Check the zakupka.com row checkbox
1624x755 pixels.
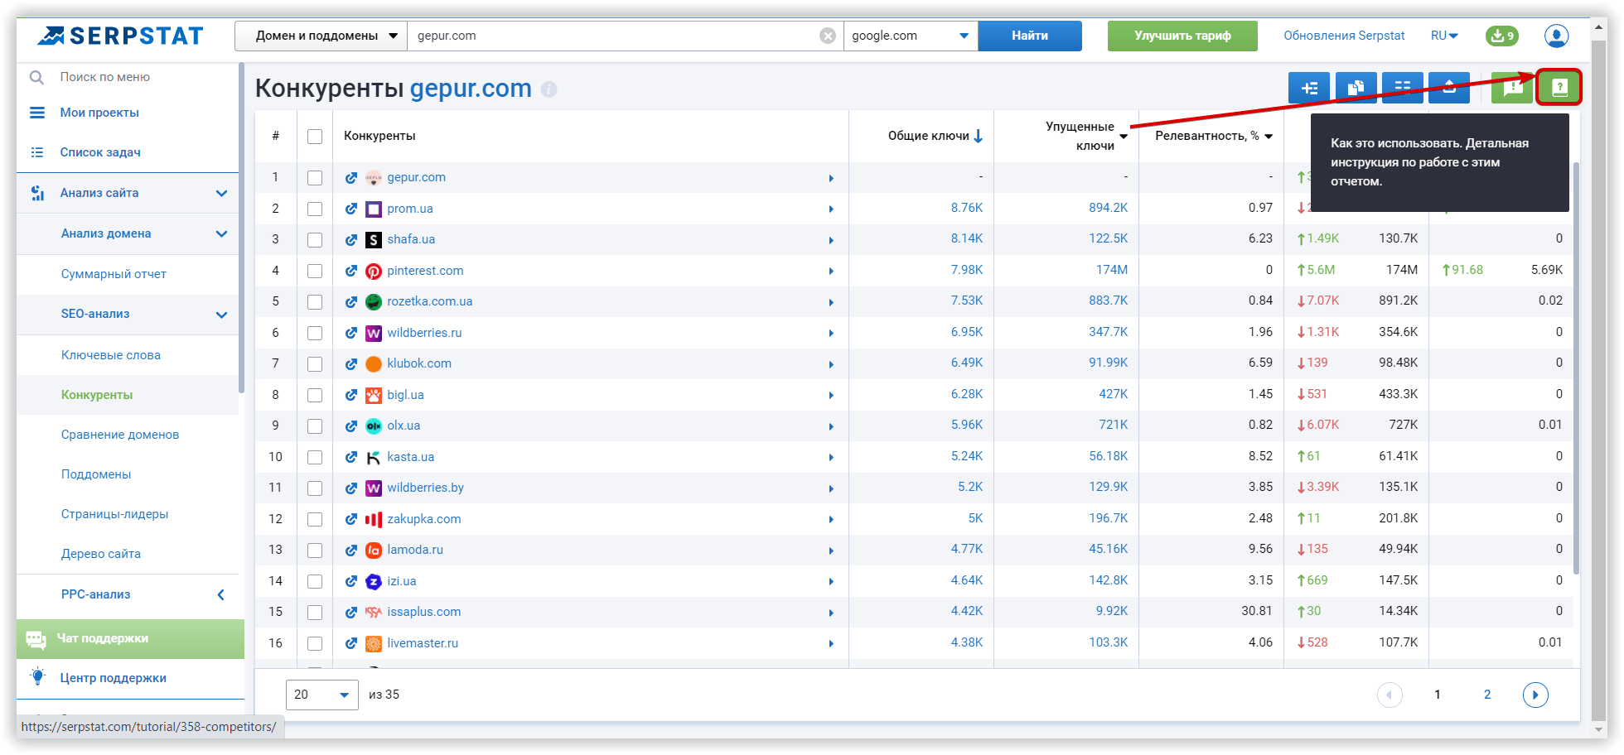click(x=315, y=519)
